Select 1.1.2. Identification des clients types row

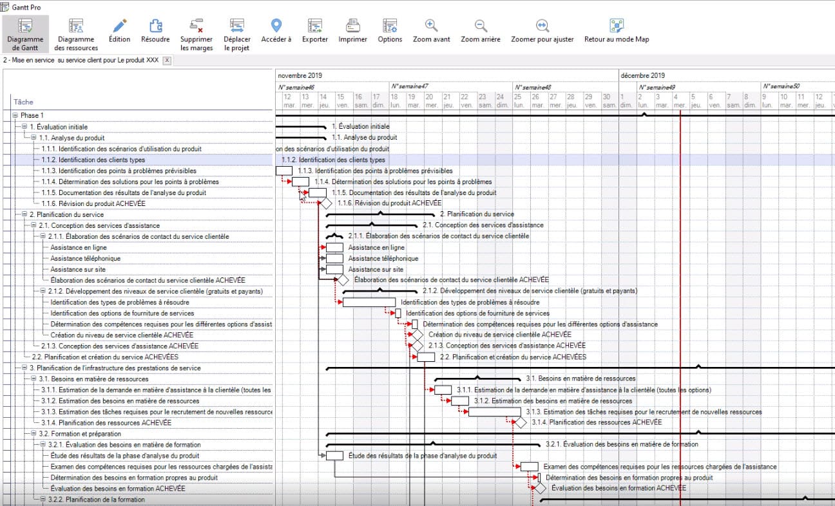pyautogui.click(x=93, y=160)
